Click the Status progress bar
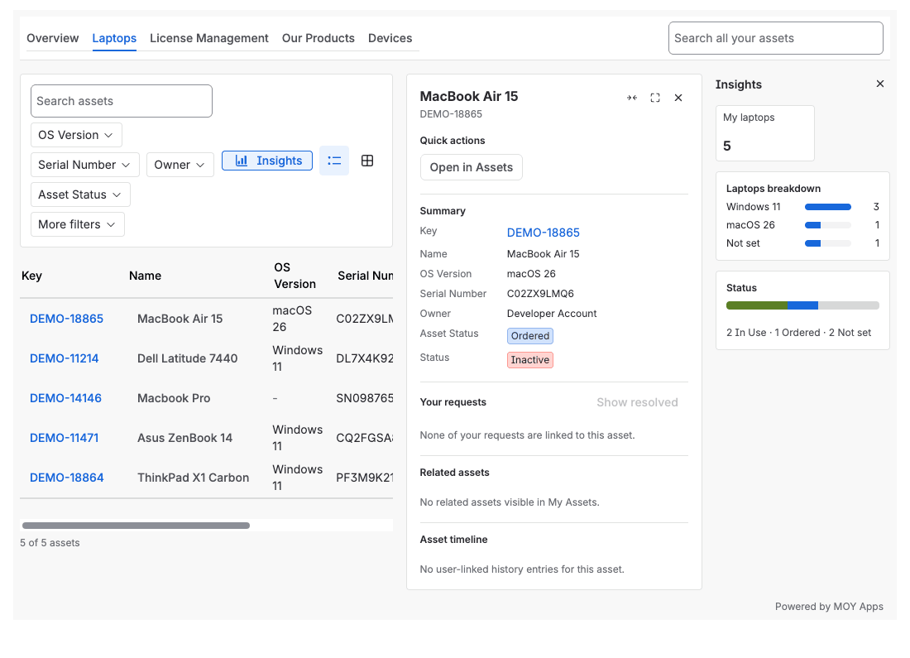 click(x=802, y=305)
